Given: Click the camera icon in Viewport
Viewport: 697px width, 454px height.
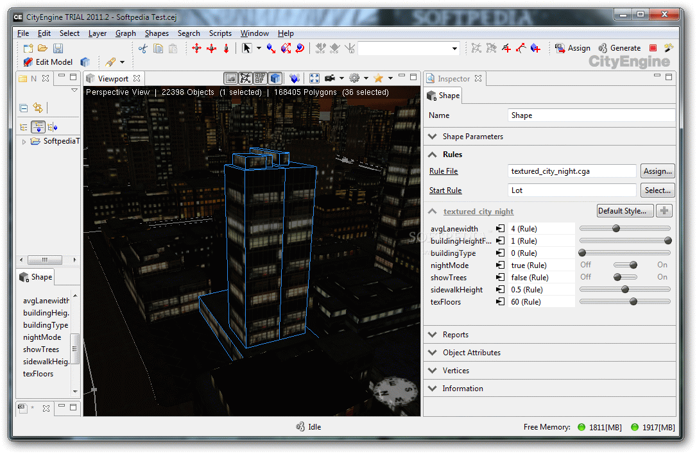Looking at the screenshot, I should 330,79.
